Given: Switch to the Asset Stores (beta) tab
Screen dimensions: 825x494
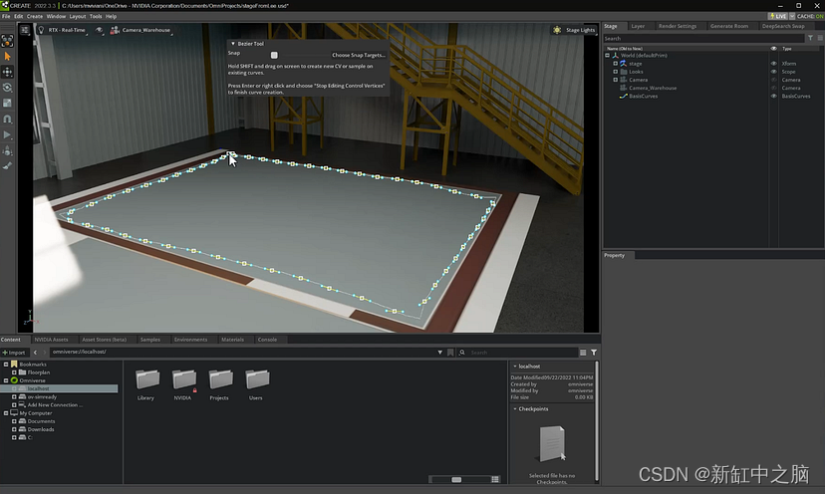Looking at the screenshot, I should [x=104, y=340].
